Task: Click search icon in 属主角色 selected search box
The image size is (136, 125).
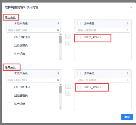Action: (128, 30)
